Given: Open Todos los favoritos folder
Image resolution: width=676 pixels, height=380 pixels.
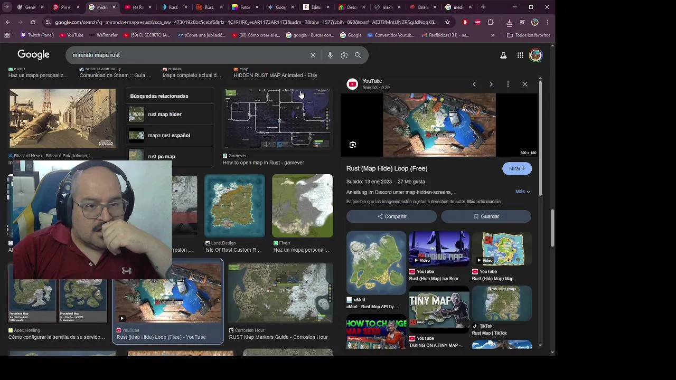Looking at the screenshot, I should [528, 35].
